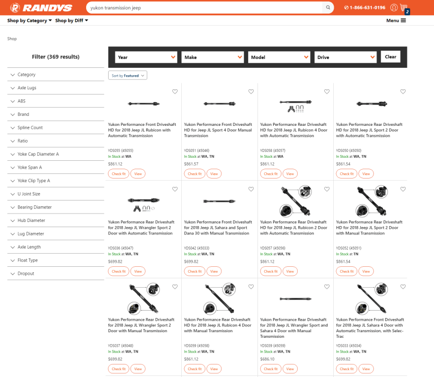This screenshot has width=434, height=377.
Task: Click View for YDS042
Action: point(214,272)
